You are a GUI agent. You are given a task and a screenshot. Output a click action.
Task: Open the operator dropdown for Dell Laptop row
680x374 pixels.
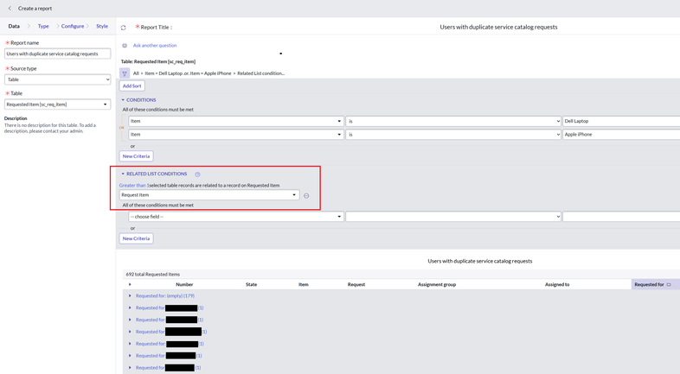(x=453, y=121)
